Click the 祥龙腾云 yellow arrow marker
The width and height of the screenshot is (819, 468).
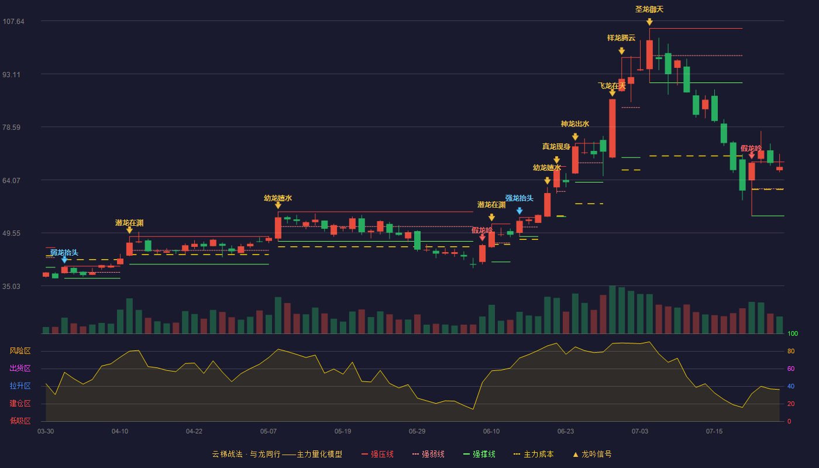coord(621,51)
